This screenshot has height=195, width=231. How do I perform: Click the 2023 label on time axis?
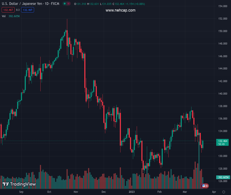[131, 192]
